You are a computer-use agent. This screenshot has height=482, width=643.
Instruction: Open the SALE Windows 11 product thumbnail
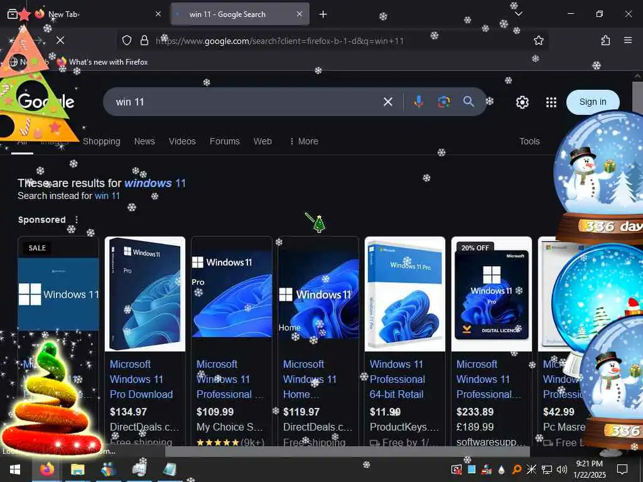tap(58, 294)
